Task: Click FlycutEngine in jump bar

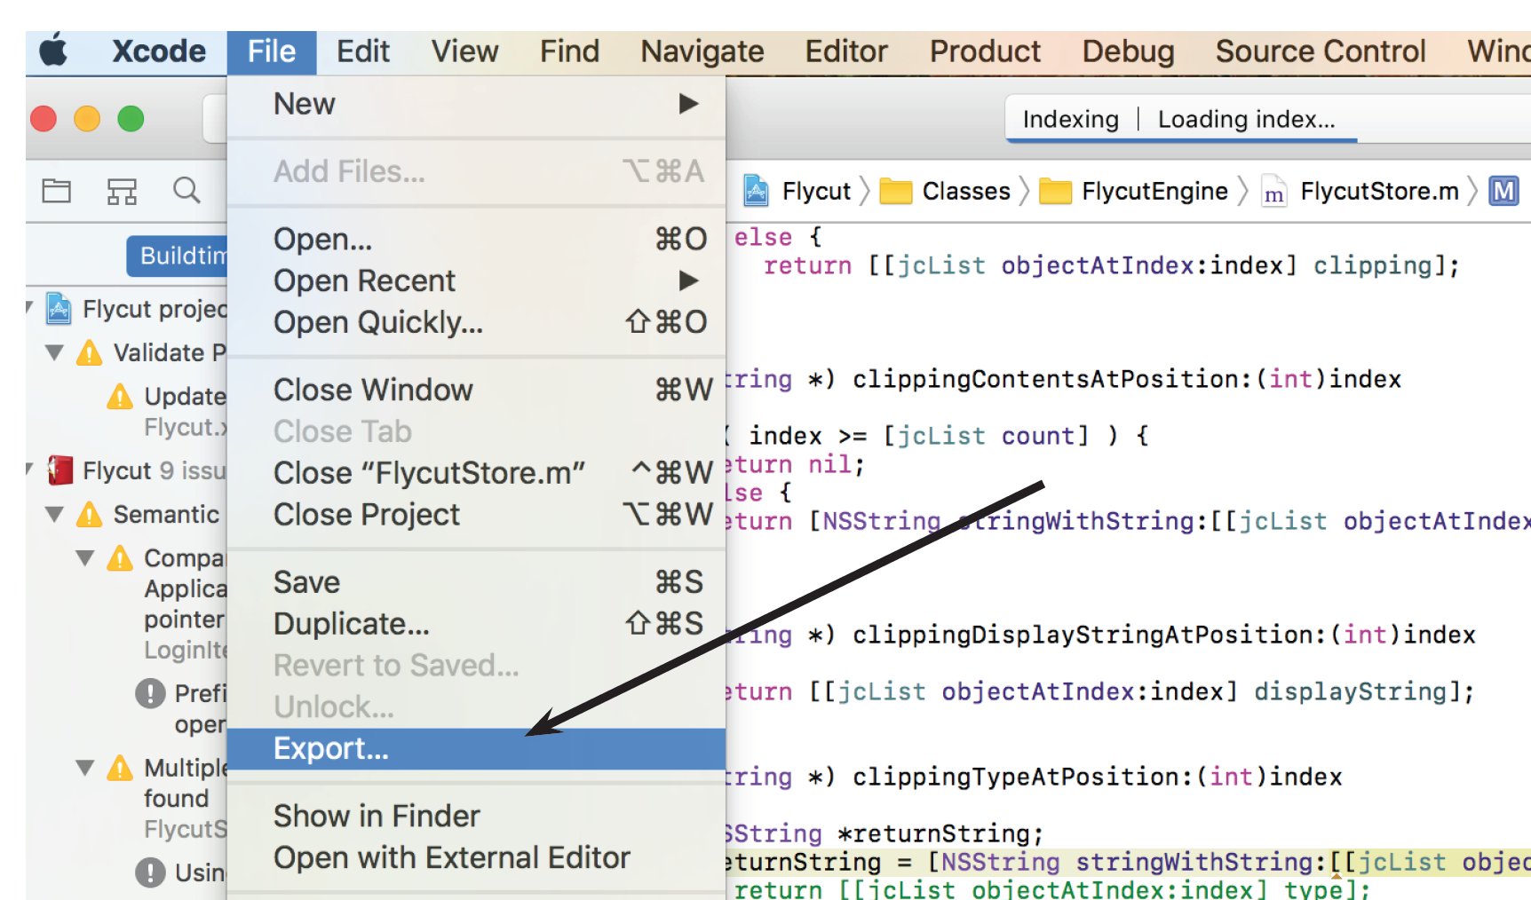Action: click(x=1134, y=191)
